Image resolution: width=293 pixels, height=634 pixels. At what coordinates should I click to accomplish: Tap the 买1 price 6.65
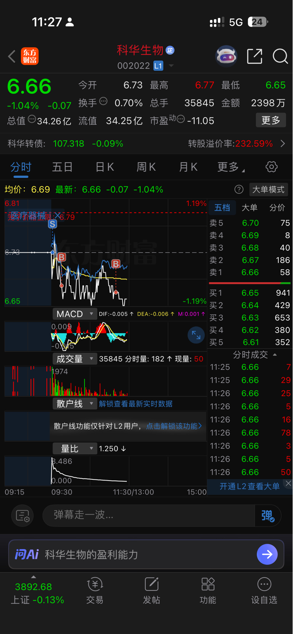pos(250,293)
